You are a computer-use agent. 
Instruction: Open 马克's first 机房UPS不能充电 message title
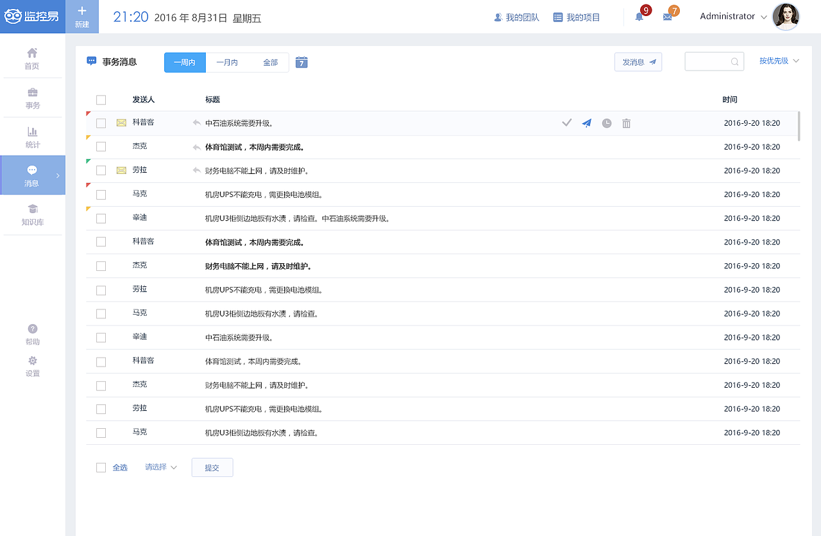click(x=264, y=195)
